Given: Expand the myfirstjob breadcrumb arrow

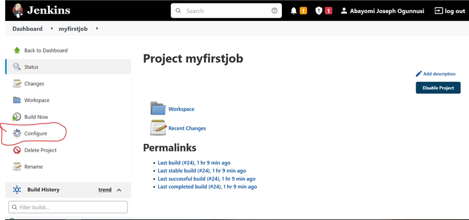Looking at the screenshot, I should pos(97,29).
